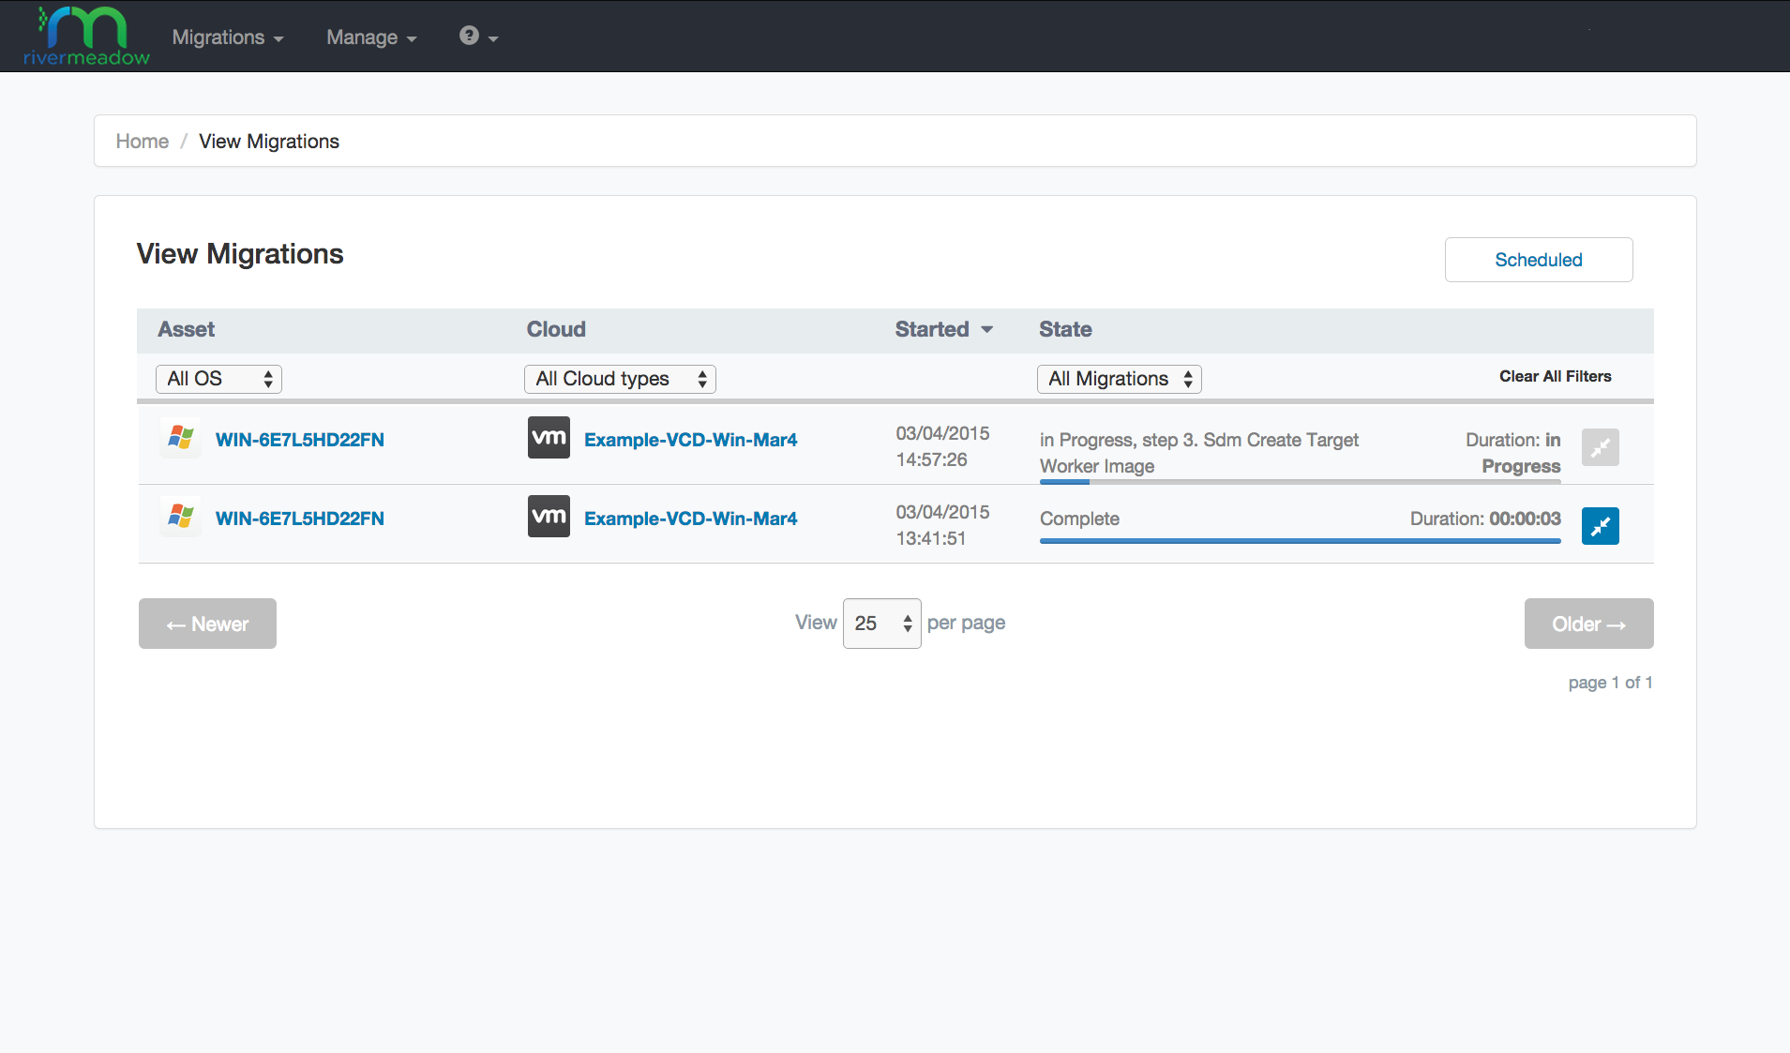Click VMware icon in the Complete row

(x=549, y=517)
